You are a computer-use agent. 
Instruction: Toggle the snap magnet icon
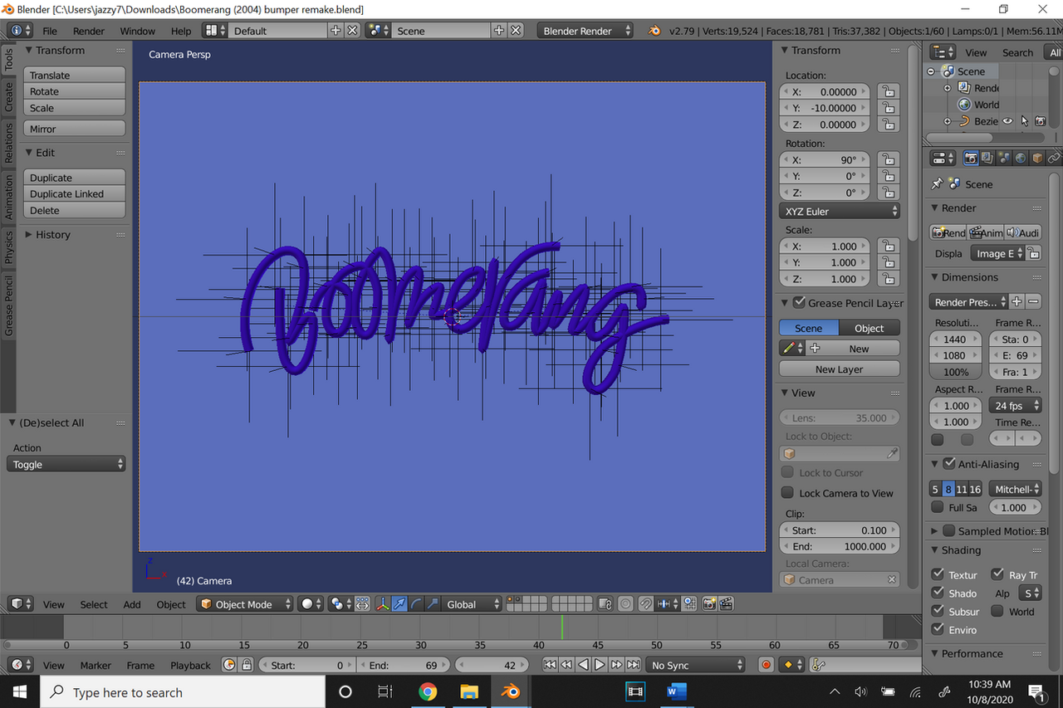click(645, 604)
